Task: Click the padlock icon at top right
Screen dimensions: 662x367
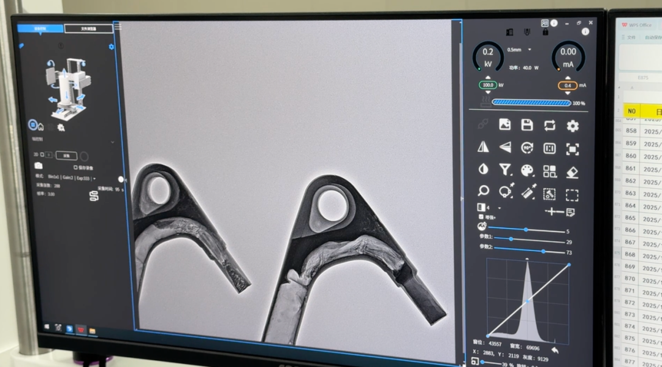Action: pyautogui.click(x=545, y=32)
